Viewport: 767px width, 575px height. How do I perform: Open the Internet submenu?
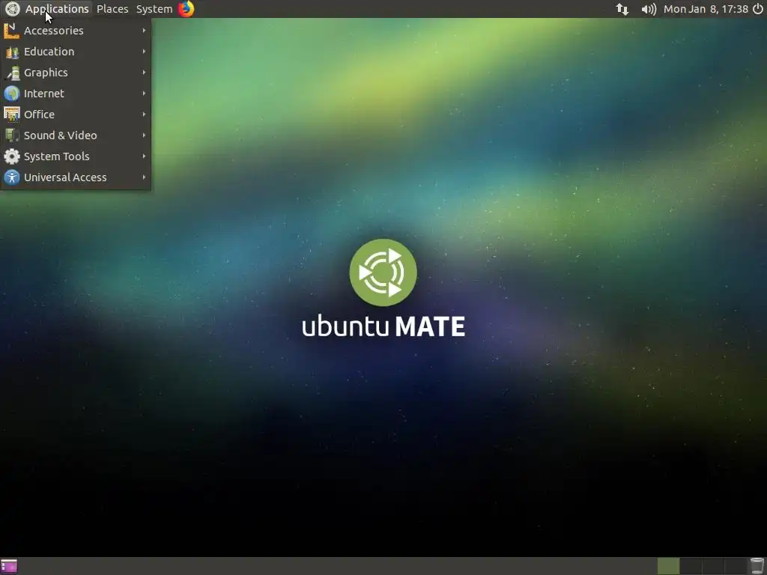click(x=76, y=94)
